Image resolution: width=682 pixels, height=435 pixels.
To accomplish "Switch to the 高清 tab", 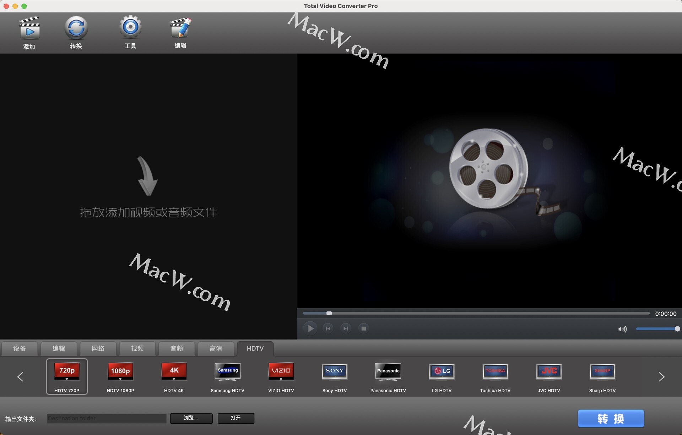I will point(216,349).
